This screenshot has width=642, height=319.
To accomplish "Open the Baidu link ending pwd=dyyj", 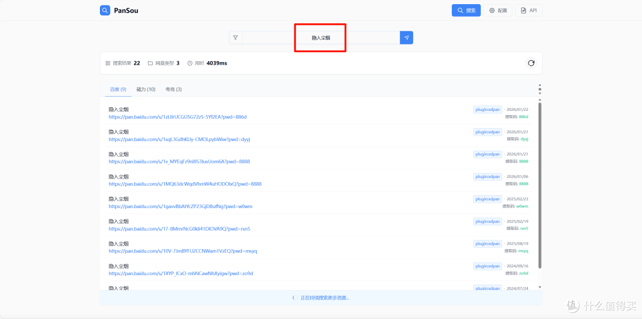I will 180,139.
